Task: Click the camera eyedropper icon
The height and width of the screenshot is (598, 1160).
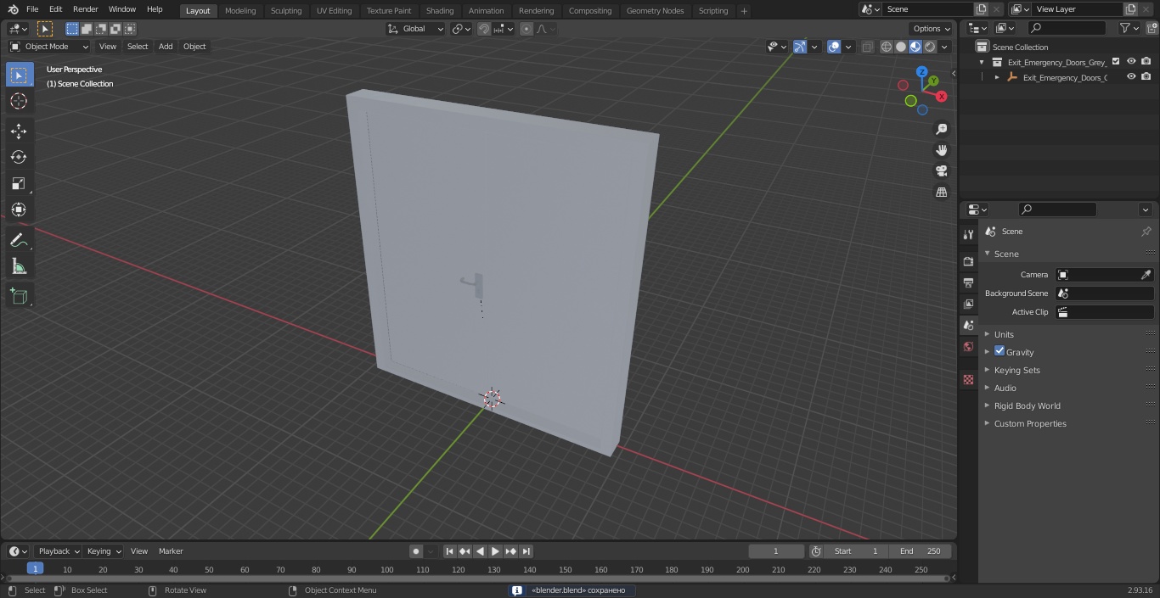Action: [x=1146, y=275]
